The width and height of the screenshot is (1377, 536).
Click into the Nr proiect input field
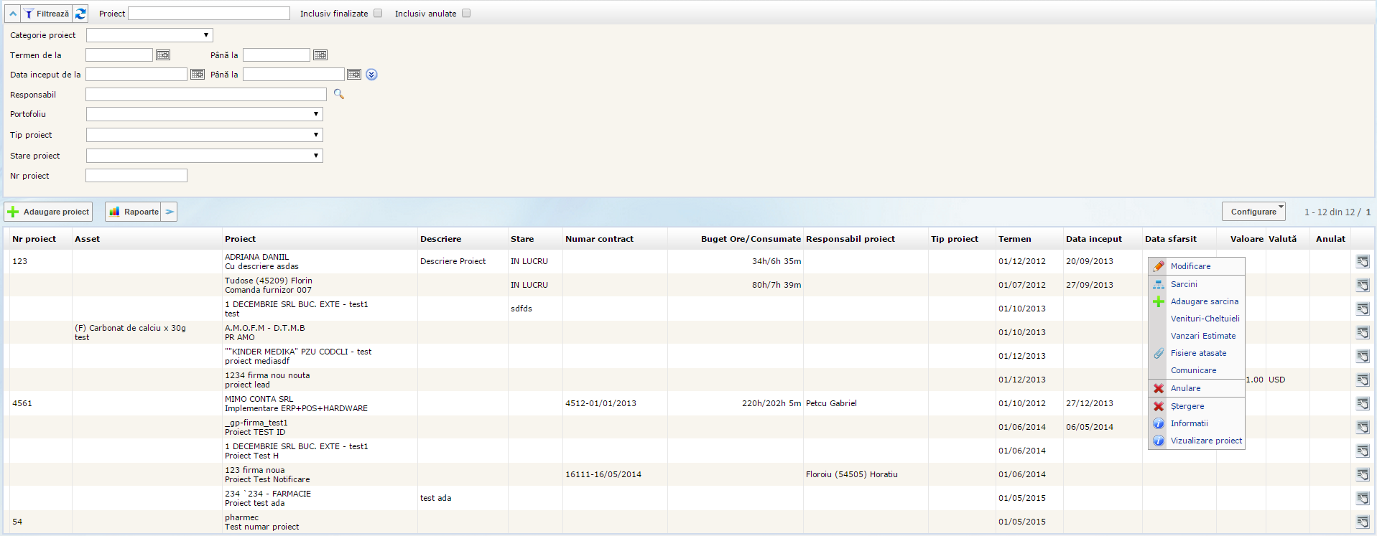pos(136,176)
